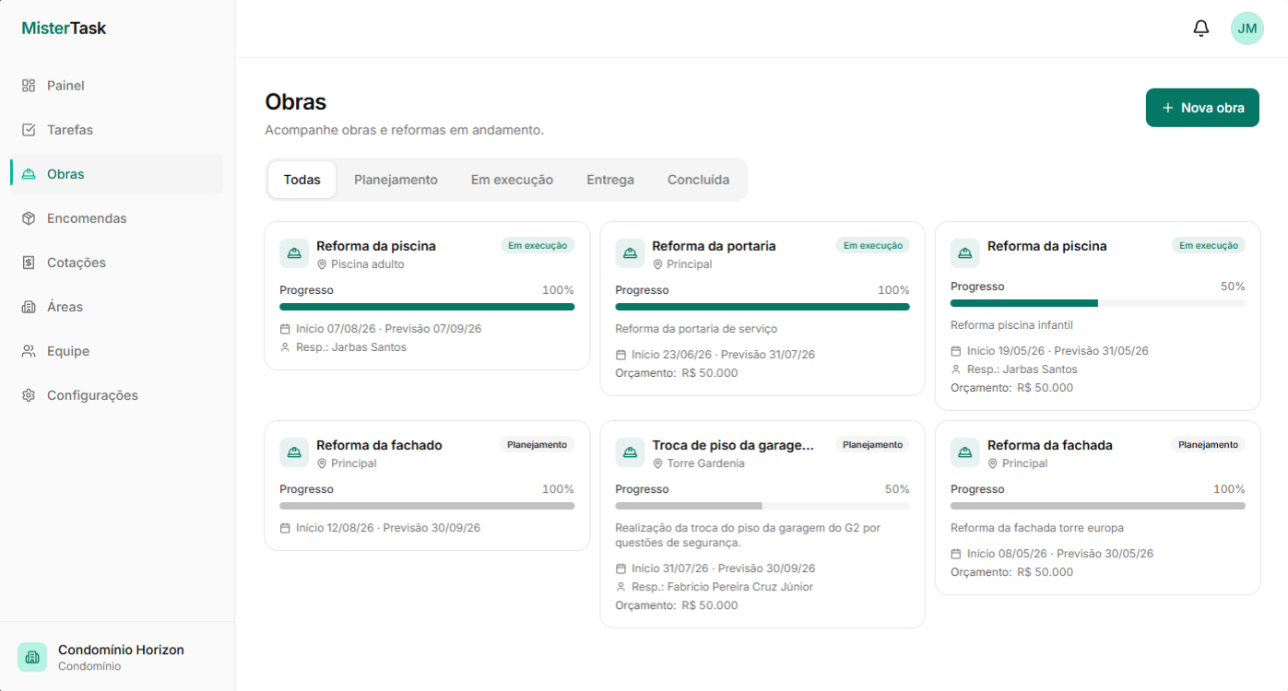Click 'Reforma da fachada torre europa' text

[1037, 528]
